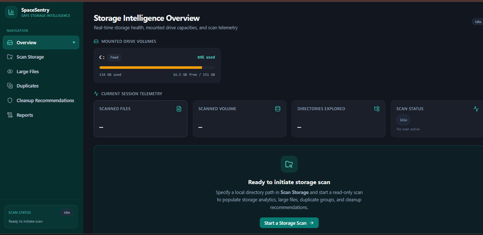Click the drive icon beside Mounted Drive Volumes
The image size is (483, 235).
point(96,41)
